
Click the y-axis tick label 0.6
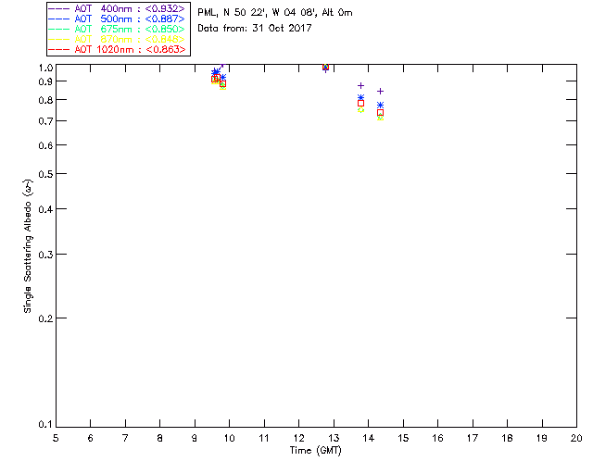tap(45, 145)
